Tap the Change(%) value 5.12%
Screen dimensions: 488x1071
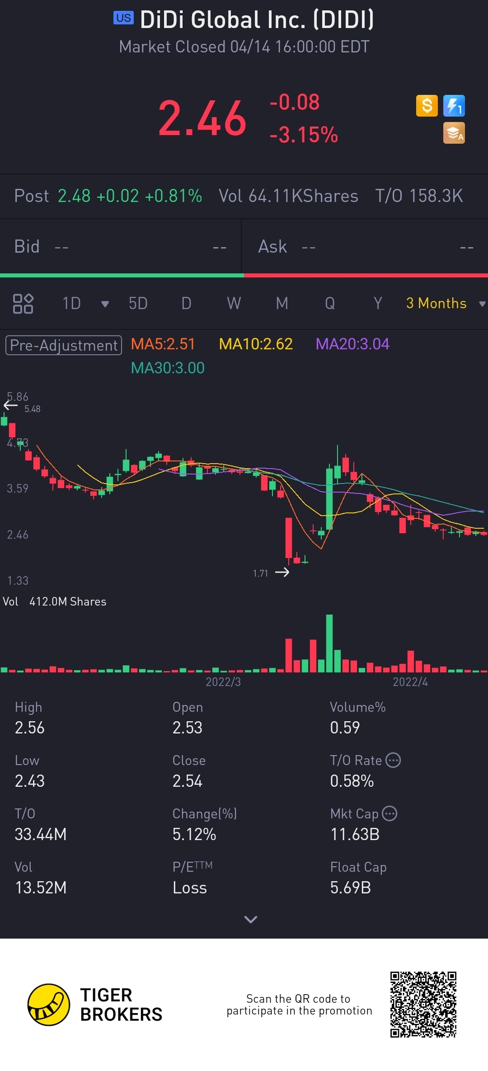click(x=194, y=835)
